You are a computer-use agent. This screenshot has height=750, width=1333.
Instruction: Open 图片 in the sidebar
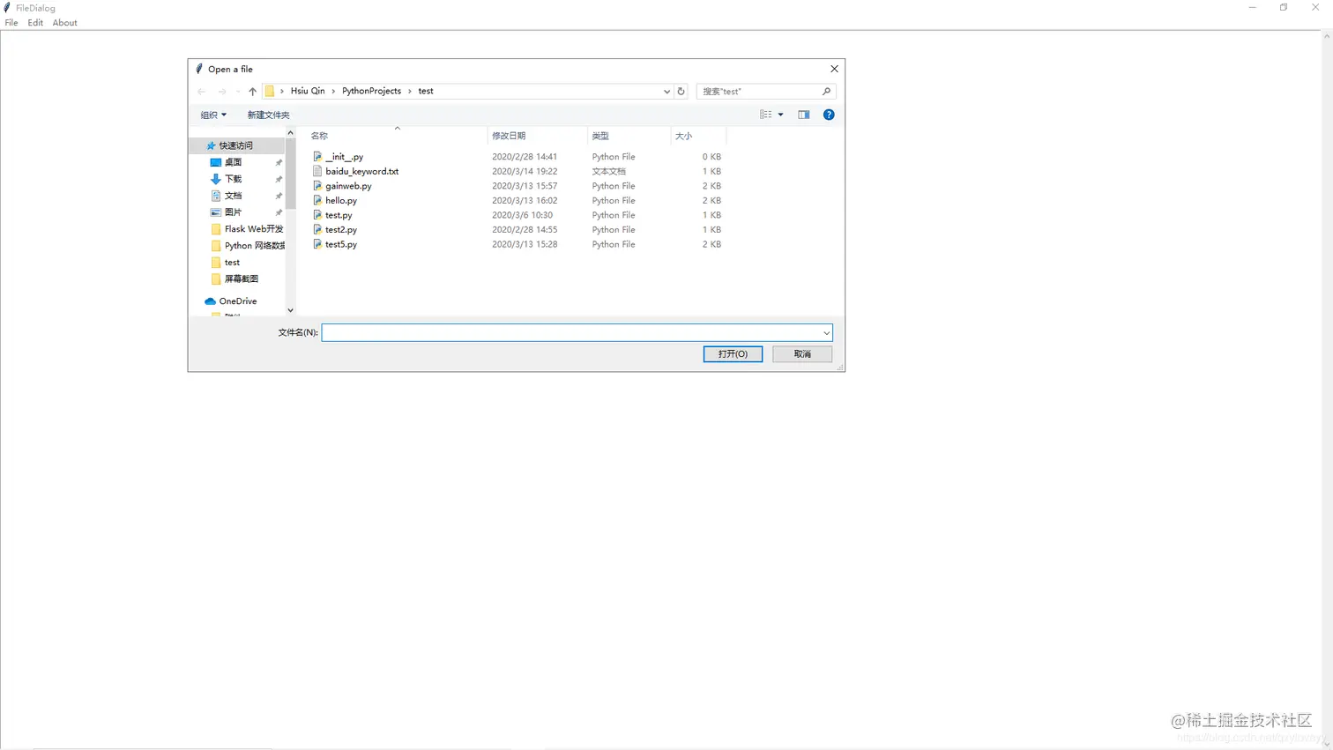point(233,212)
